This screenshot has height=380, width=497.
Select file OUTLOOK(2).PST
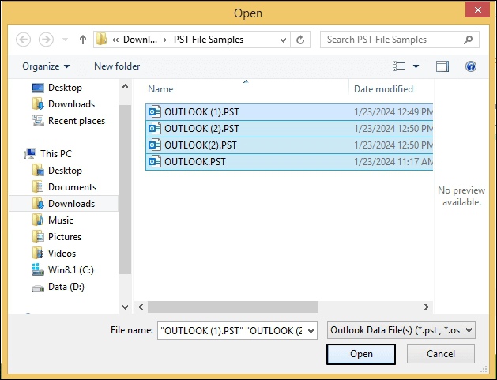289,145
